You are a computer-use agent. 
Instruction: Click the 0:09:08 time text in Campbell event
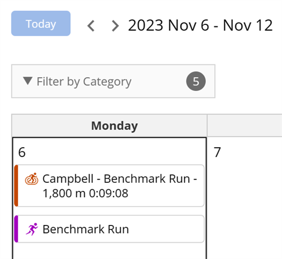point(109,194)
